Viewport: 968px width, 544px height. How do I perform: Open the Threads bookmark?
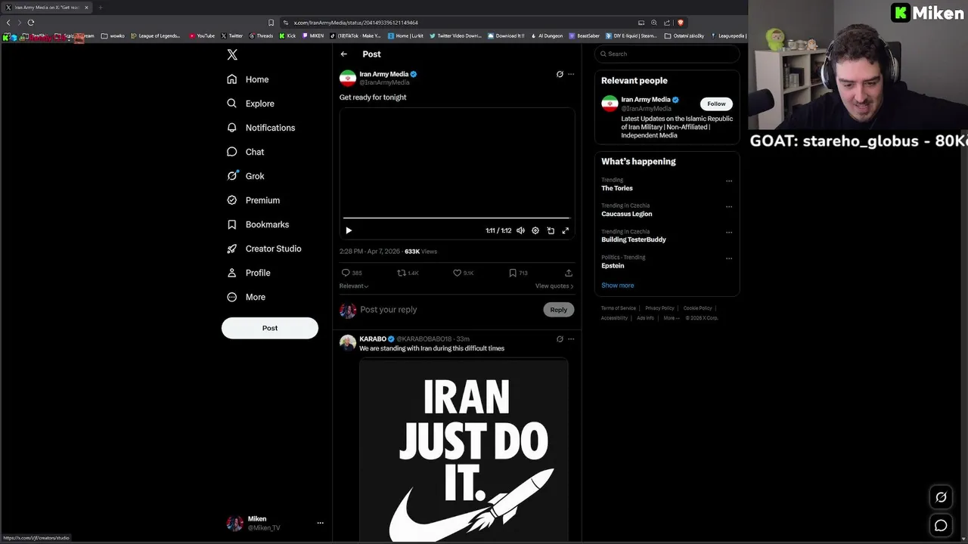tap(261, 36)
